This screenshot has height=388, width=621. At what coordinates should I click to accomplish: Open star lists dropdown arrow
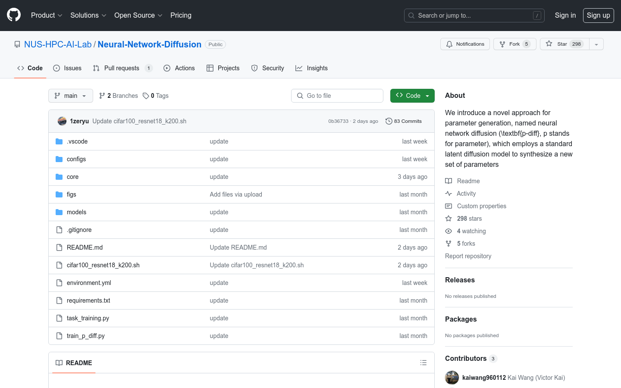pos(596,44)
